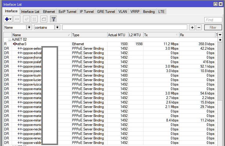Open the VLAN tab
The width and height of the screenshot is (225, 146).
123,12
